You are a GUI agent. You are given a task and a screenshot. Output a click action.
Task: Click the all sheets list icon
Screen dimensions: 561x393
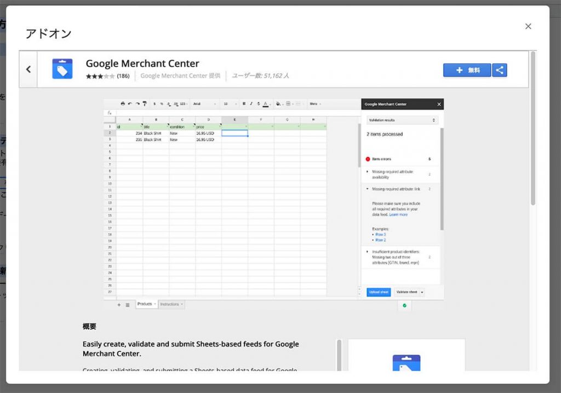click(127, 305)
